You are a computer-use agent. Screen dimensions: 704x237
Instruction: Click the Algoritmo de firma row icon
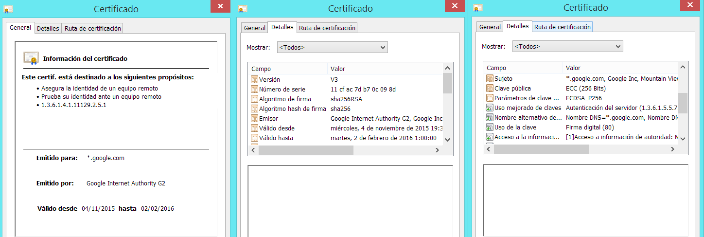pyautogui.click(x=254, y=99)
